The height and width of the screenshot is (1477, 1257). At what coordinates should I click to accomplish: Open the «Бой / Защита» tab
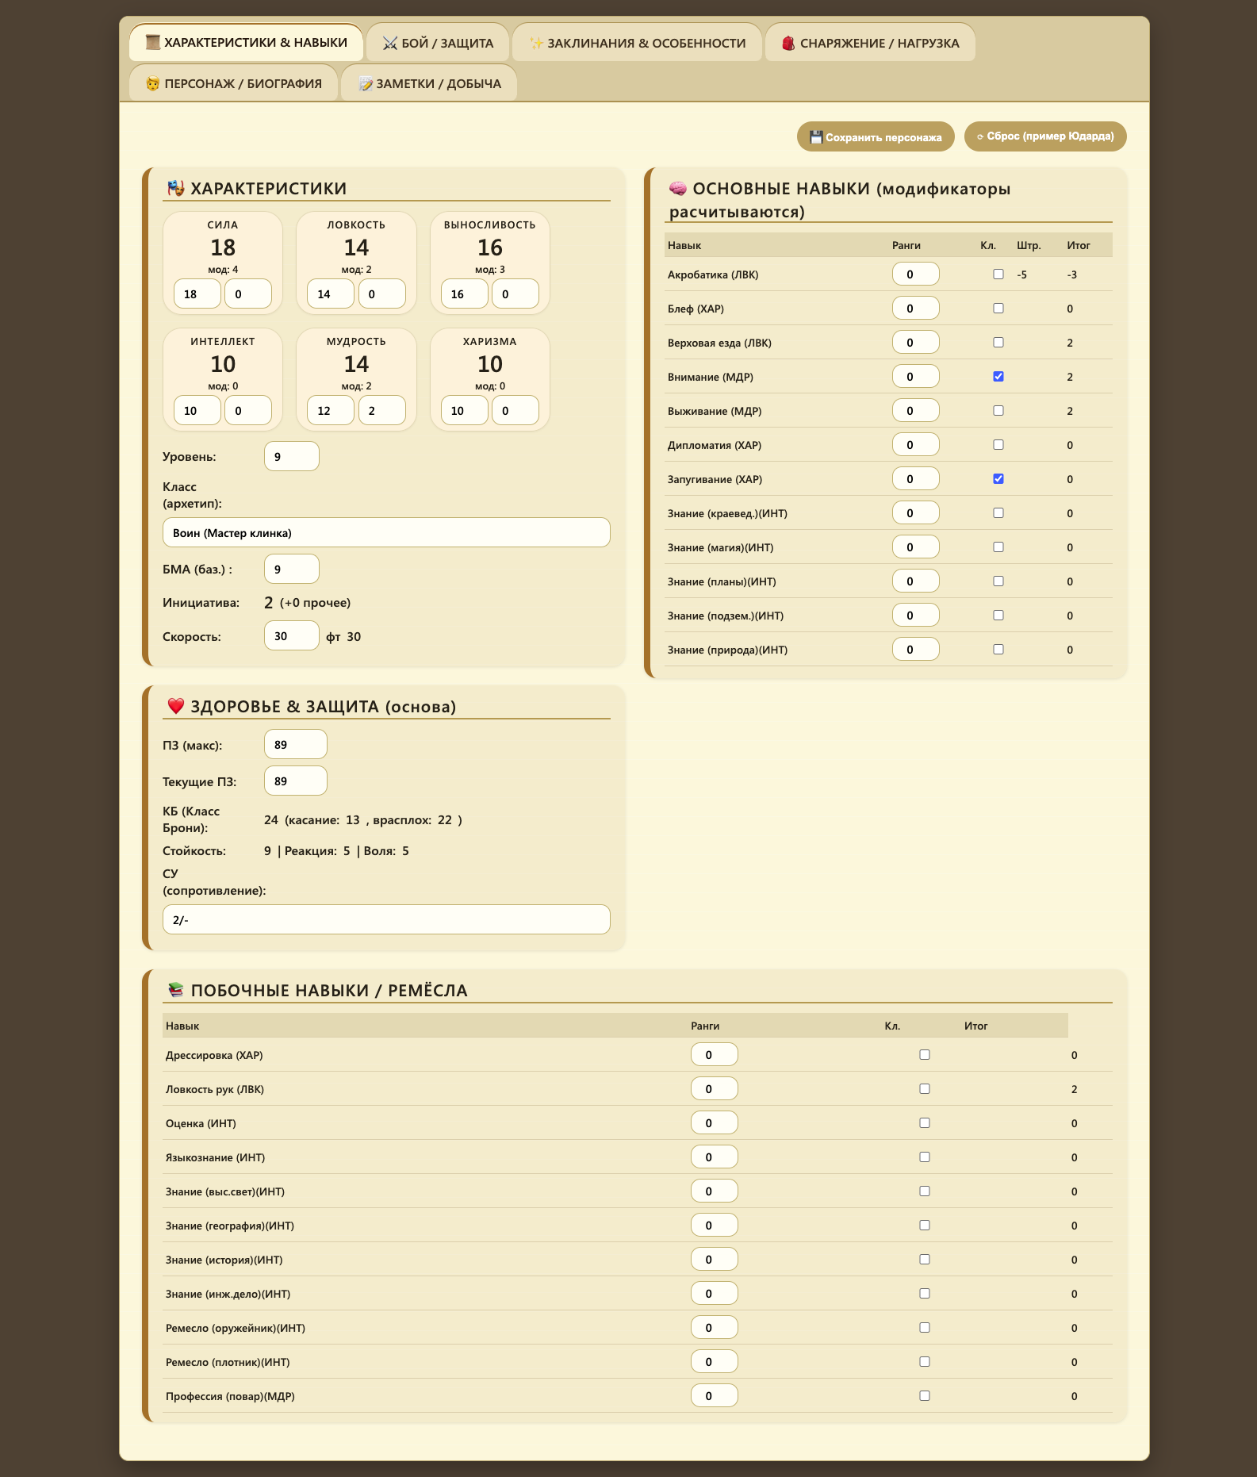click(438, 43)
